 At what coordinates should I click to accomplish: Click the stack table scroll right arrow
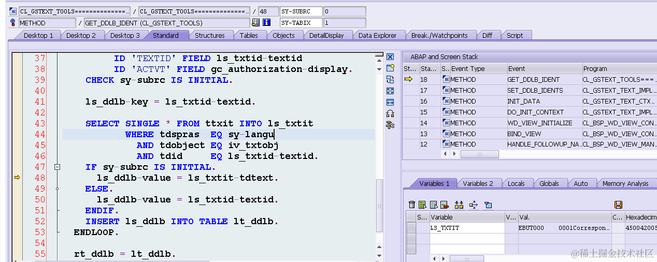[x=454, y=154]
